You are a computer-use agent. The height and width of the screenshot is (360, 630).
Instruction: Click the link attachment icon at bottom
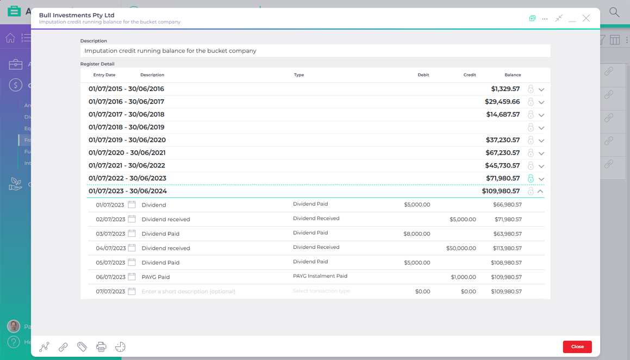(63, 346)
